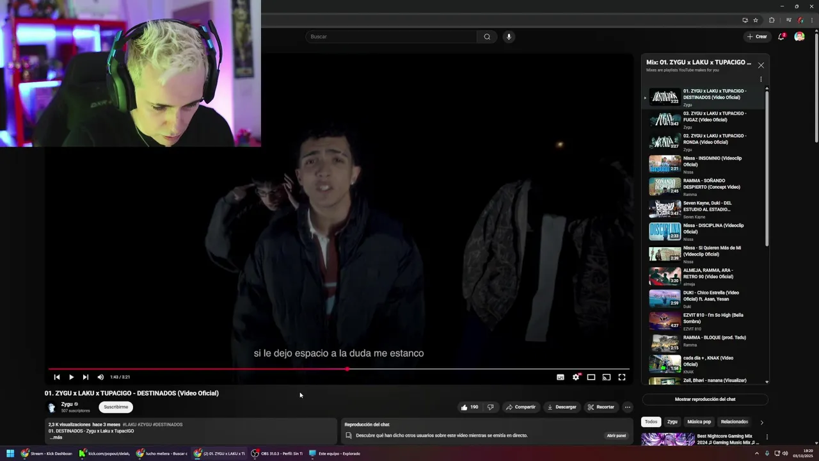Open the Mix playlist options menu
The image size is (819, 461).
(761, 79)
